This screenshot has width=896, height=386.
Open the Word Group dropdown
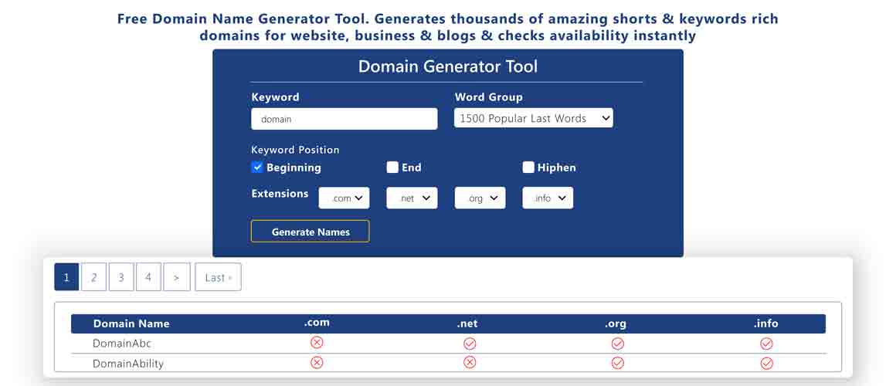[533, 118]
